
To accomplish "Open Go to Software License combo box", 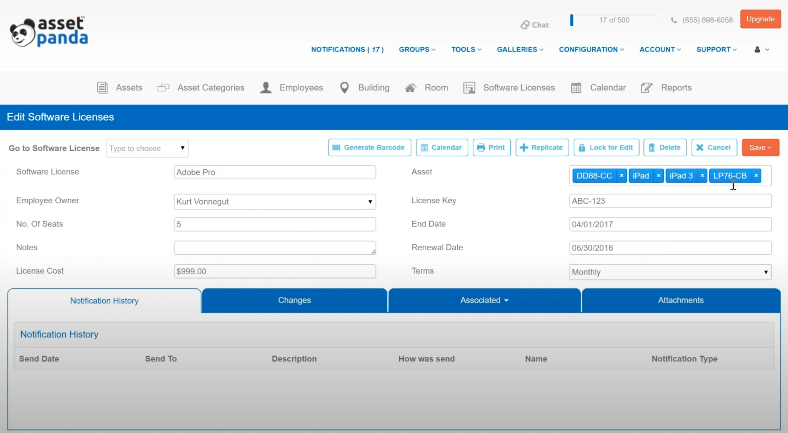I will pyautogui.click(x=147, y=148).
